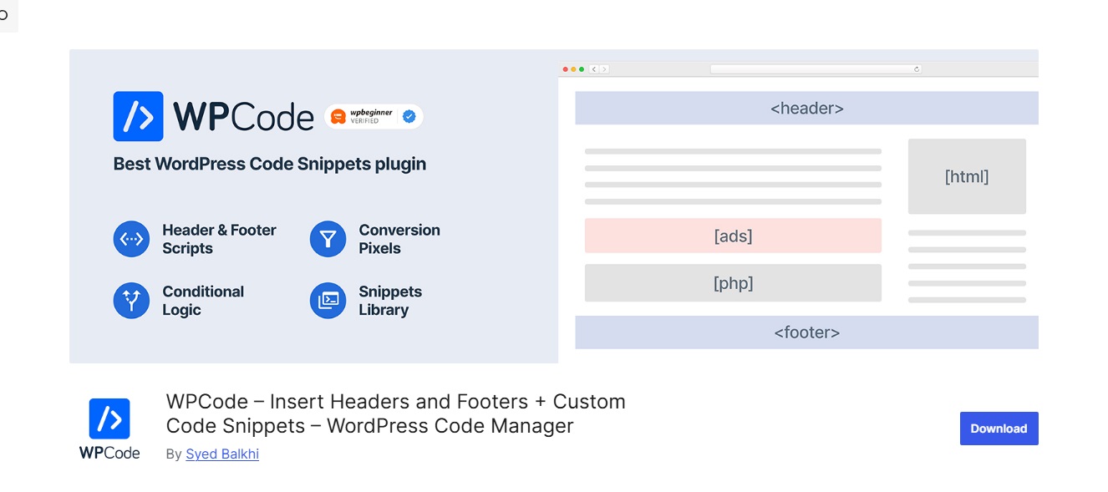This screenshot has height=492, width=1108.
Task: Click the WPCode plugin title heading
Action: pyautogui.click(x=395, y=413)
